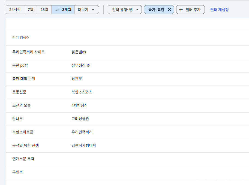Select the checked 3개월 date range
The width and height of the screenshot is (249, 185).
point(63,10)
